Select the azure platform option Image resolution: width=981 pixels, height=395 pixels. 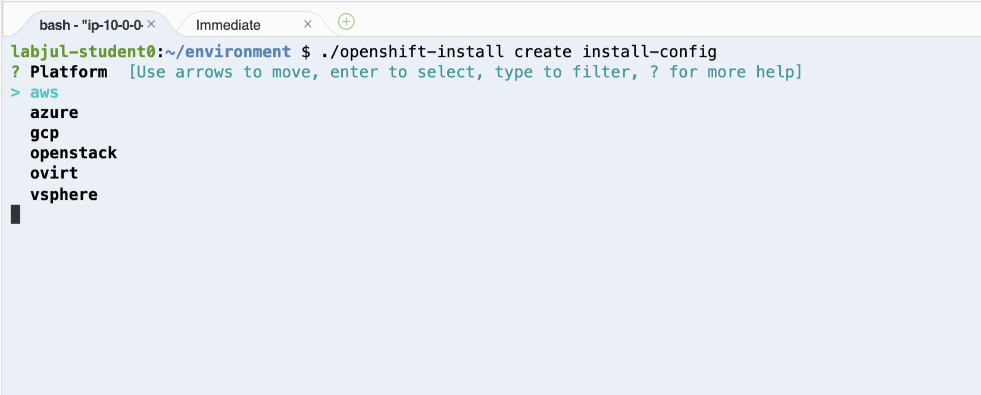(54, 113)
